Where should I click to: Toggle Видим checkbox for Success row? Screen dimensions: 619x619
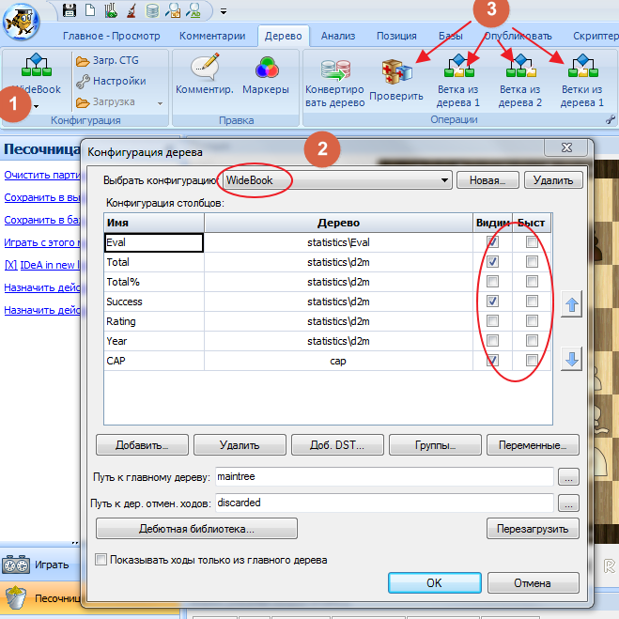tap(493, 302)
